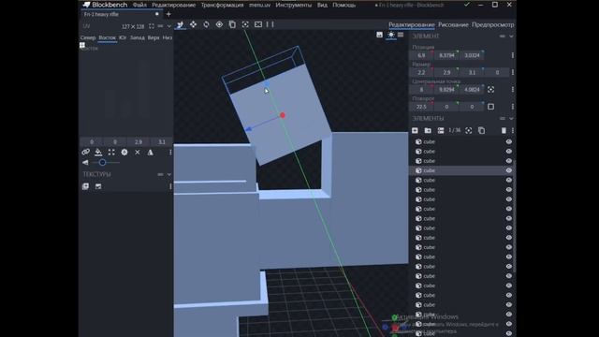
Task: Collapse the ЭЛЕМЕНТ panel chevron
Action: click(x=511, y=37)
